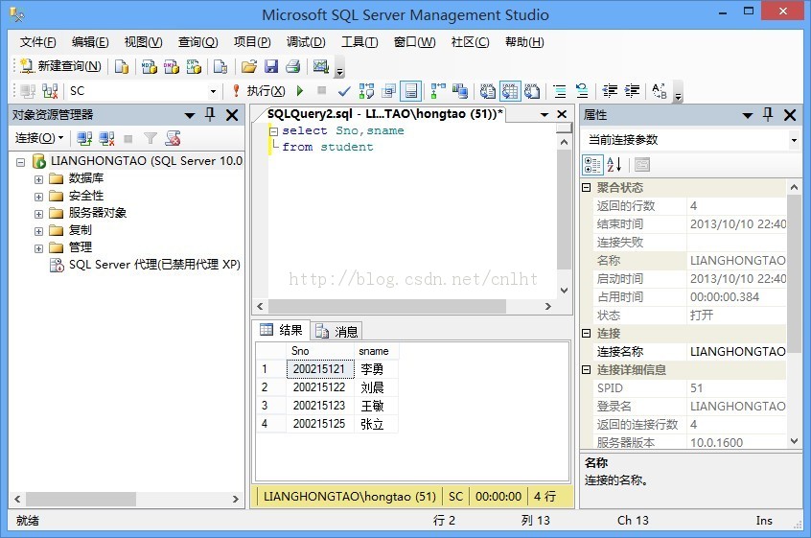Collapse 连接详细信息 property group
811x538 pixels.
586,369
